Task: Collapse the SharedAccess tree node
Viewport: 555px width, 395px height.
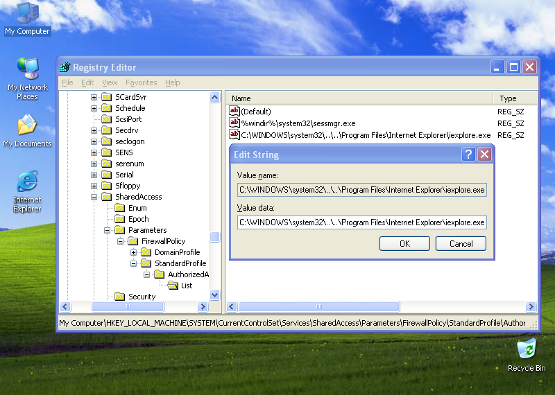Action: [x=94, y=197]
